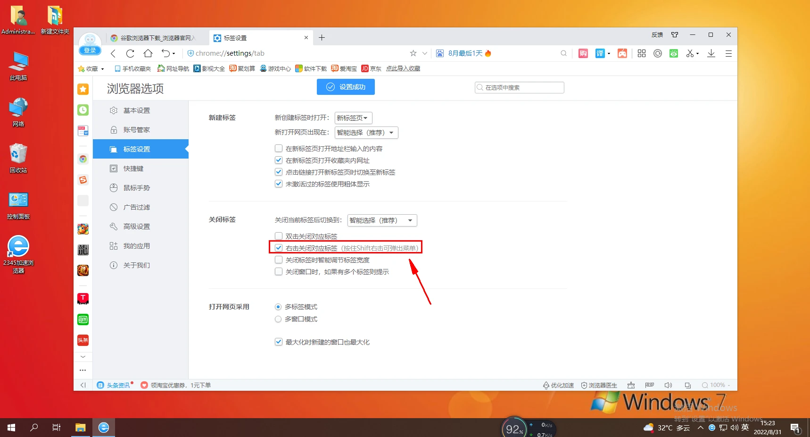
Task: Expand address bar dropdown chevron
Action: coord(425,53)
